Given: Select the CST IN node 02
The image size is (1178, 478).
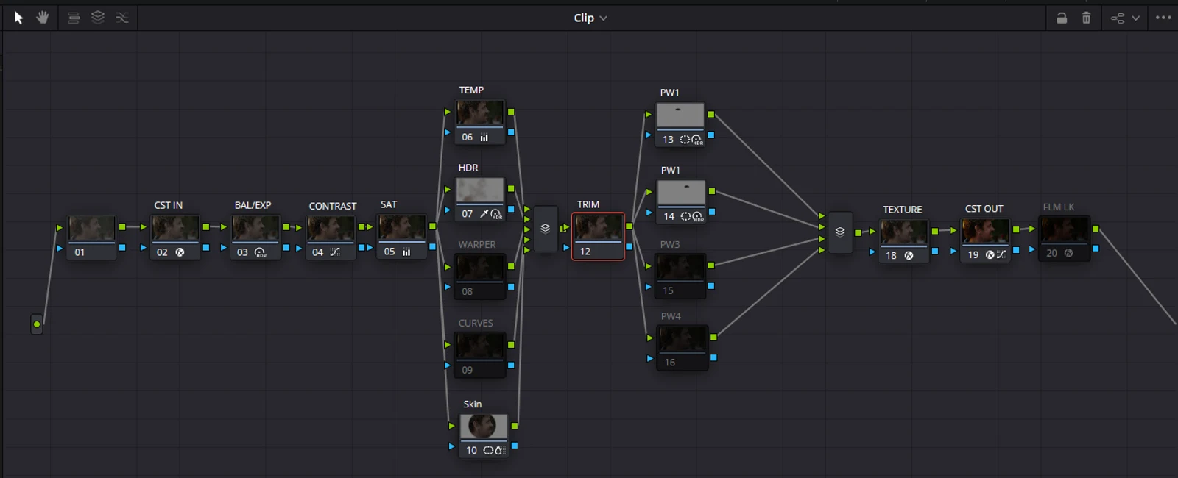Looking at the screenshot, I should point(175,237).
